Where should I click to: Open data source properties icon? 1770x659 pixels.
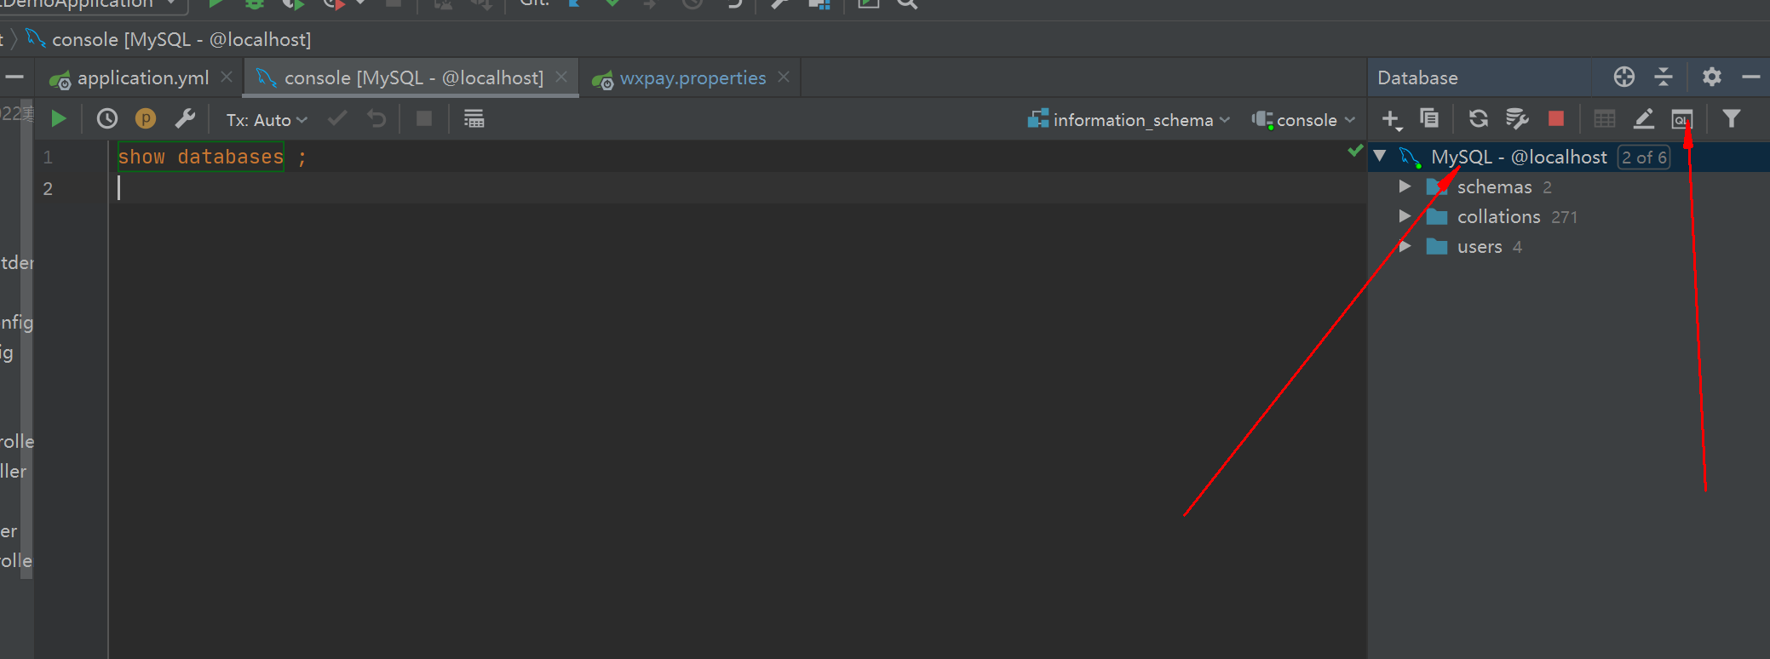point(1517,118)
